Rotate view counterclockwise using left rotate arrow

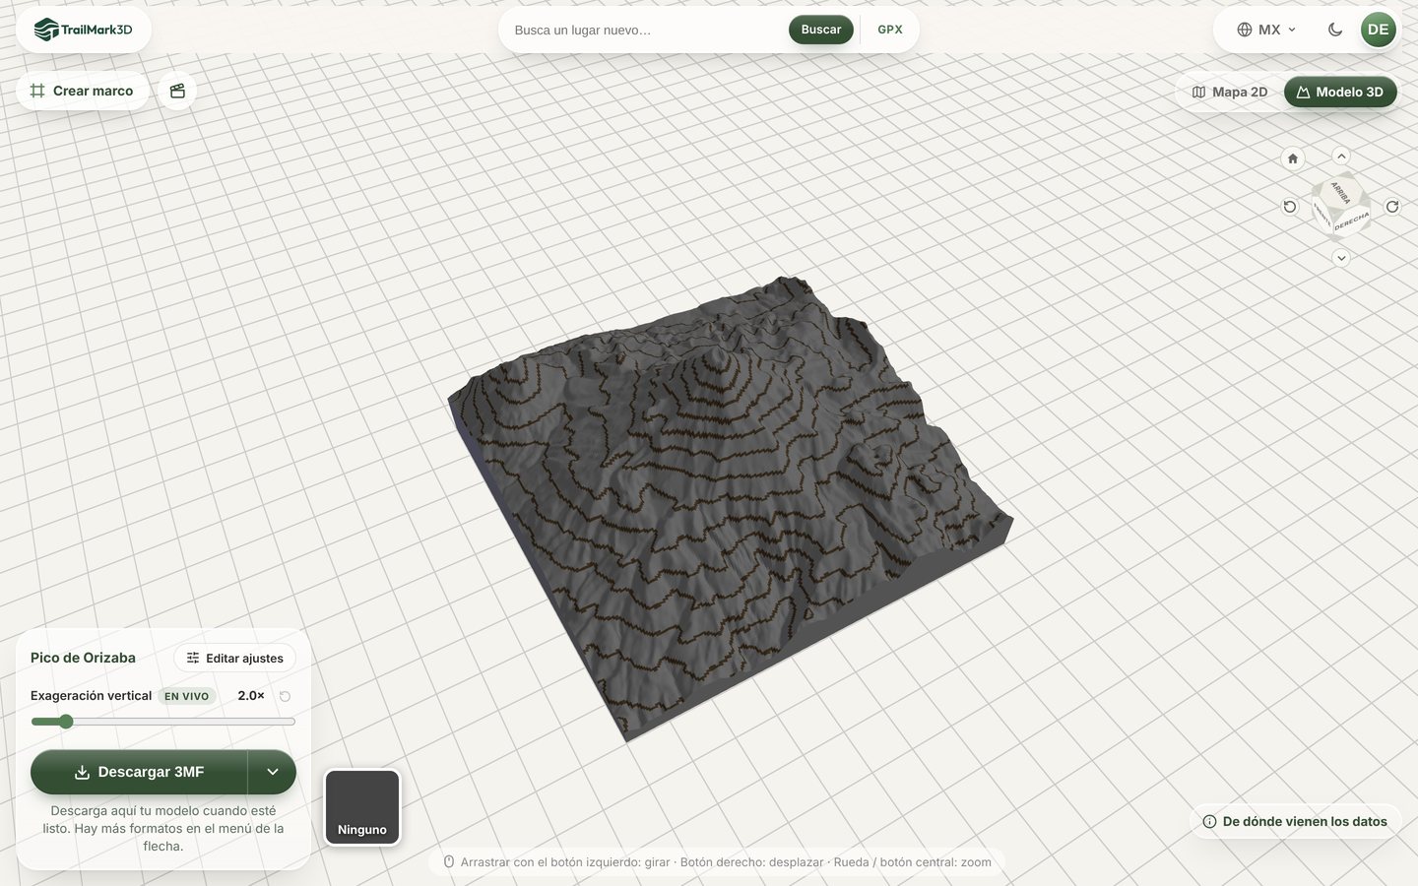click(1290, 207)
